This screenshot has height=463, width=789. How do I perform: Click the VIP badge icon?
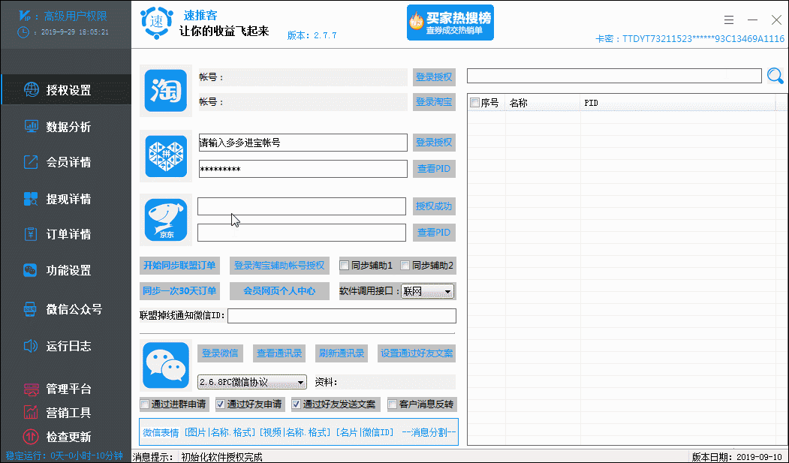(x=25, y=16)
